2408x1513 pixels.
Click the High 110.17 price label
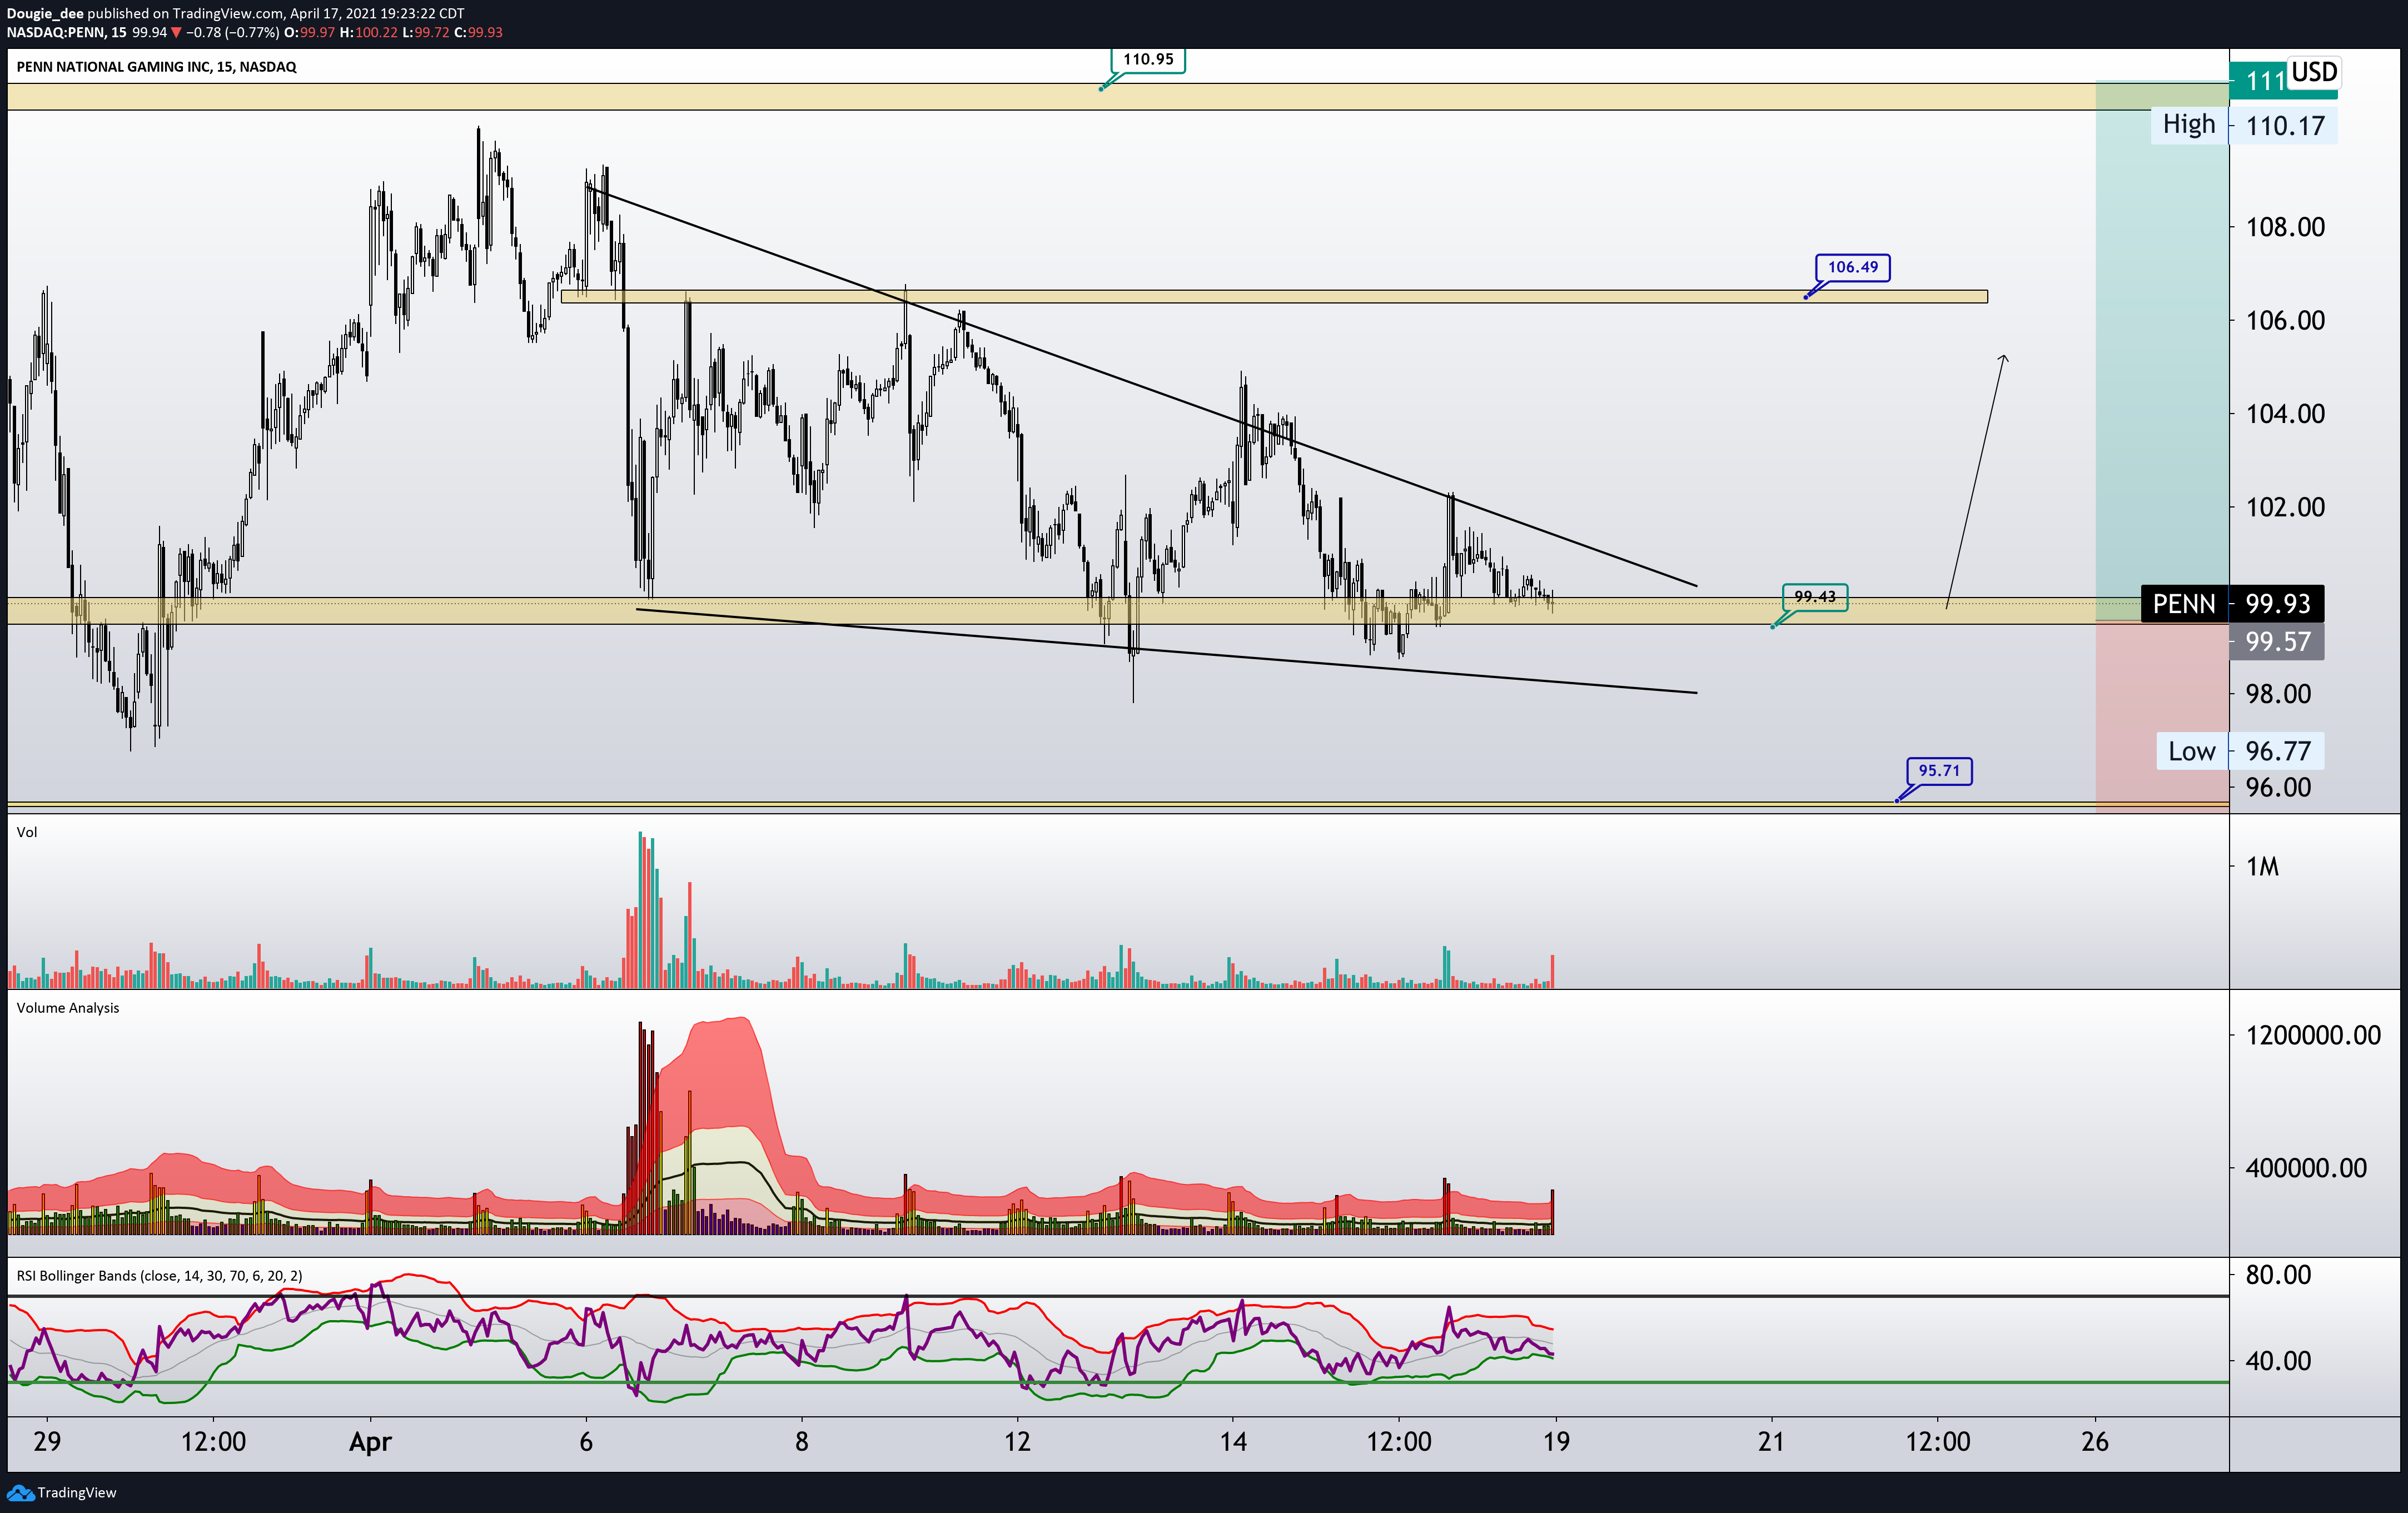(2243, 125)
